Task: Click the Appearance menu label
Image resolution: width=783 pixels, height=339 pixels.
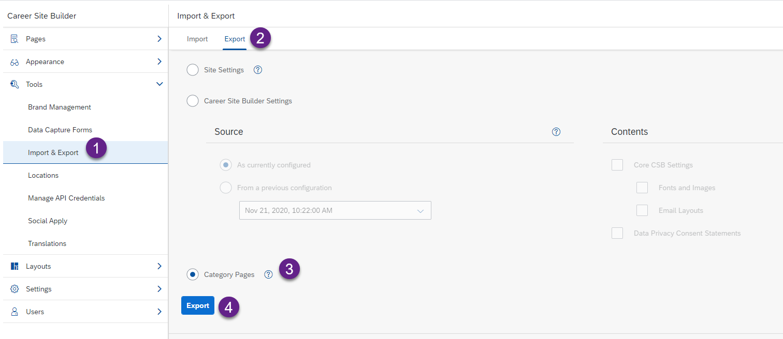Action: click(x=45, y=61)
